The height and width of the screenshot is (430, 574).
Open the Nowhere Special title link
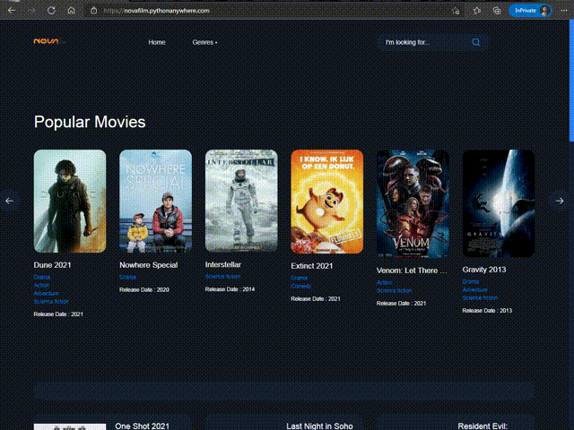(149, 265)
